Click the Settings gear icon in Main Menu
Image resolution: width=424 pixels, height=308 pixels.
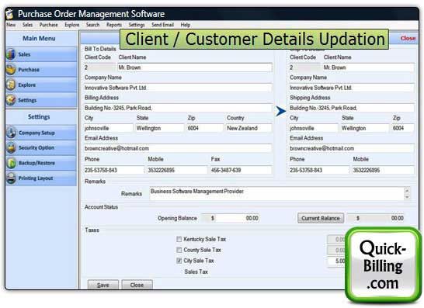point(11,100)
